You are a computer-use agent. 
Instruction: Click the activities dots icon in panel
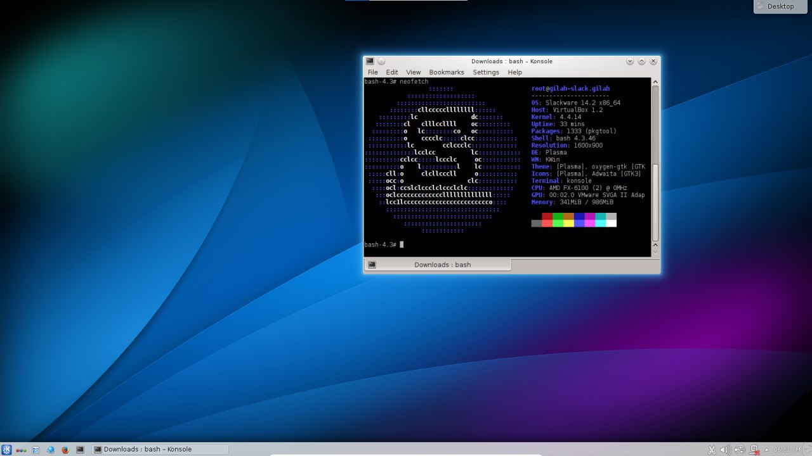[21, 450]
